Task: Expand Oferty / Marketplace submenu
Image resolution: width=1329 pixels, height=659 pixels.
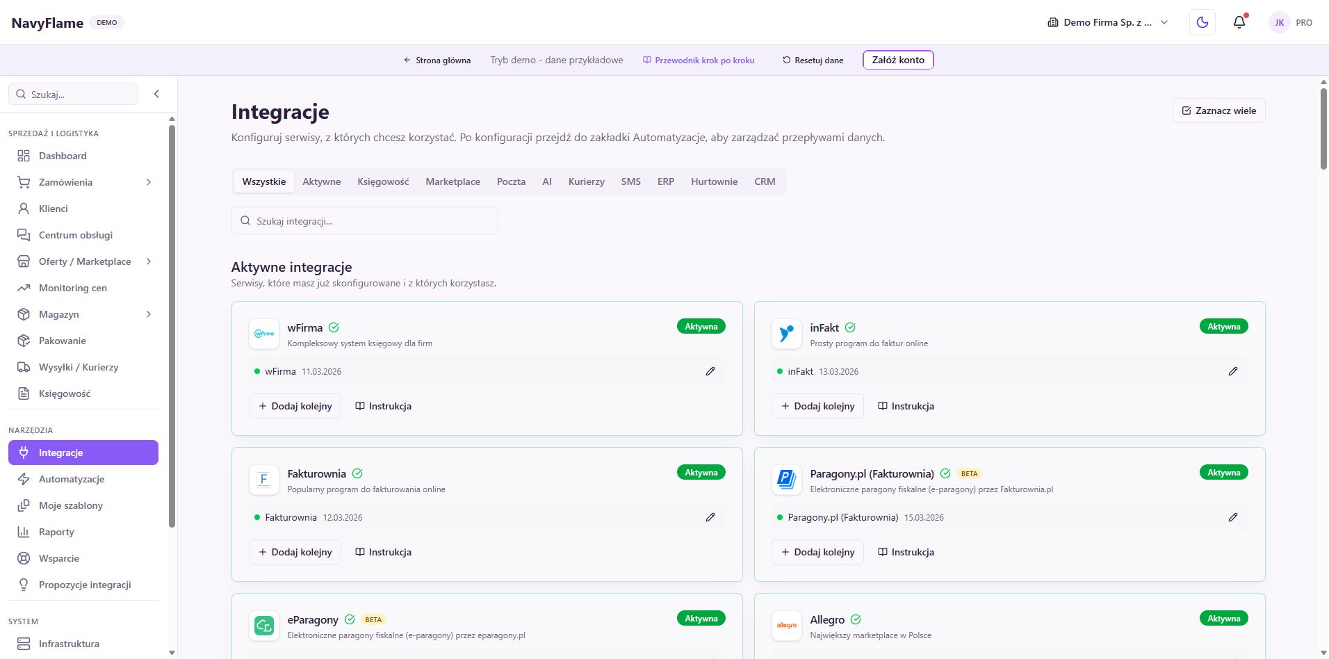Action: (x=149, y=261)
